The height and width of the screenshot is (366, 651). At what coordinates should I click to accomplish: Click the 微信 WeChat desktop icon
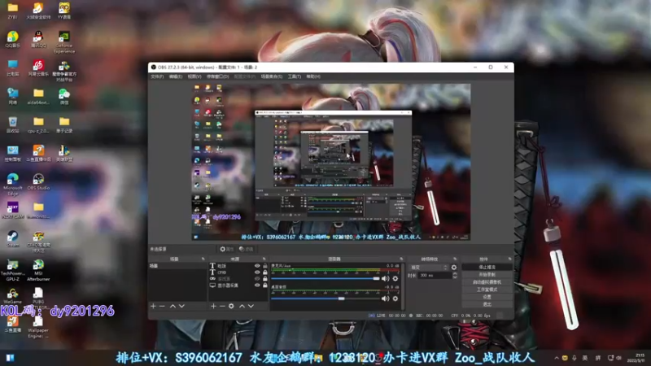point(64,96)
